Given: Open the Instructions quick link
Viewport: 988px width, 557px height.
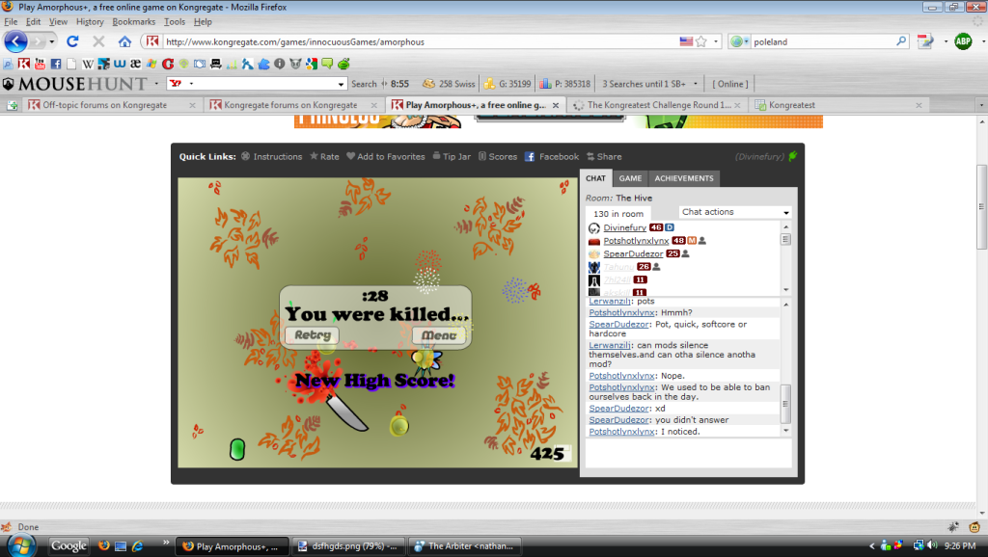Looking at the screenshot, I should (271, 157).
